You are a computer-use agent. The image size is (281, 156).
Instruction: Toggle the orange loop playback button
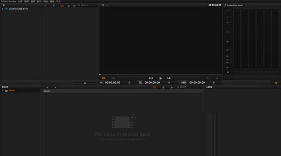point(104,78)
